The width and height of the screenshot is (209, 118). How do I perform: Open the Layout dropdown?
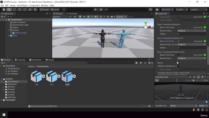(198, 10)
